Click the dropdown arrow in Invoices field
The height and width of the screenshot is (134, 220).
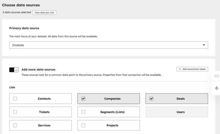tap(204, 45)
